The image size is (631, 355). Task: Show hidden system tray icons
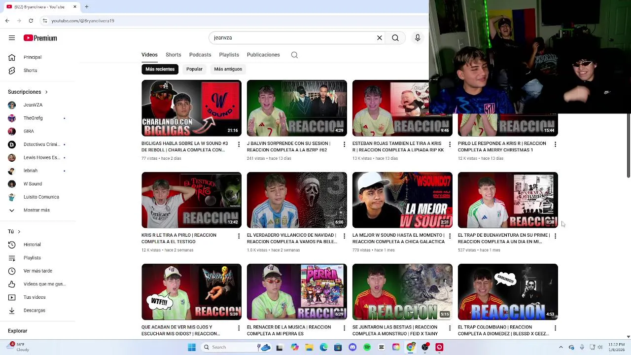pyautogui.click(x=561, y=347)
